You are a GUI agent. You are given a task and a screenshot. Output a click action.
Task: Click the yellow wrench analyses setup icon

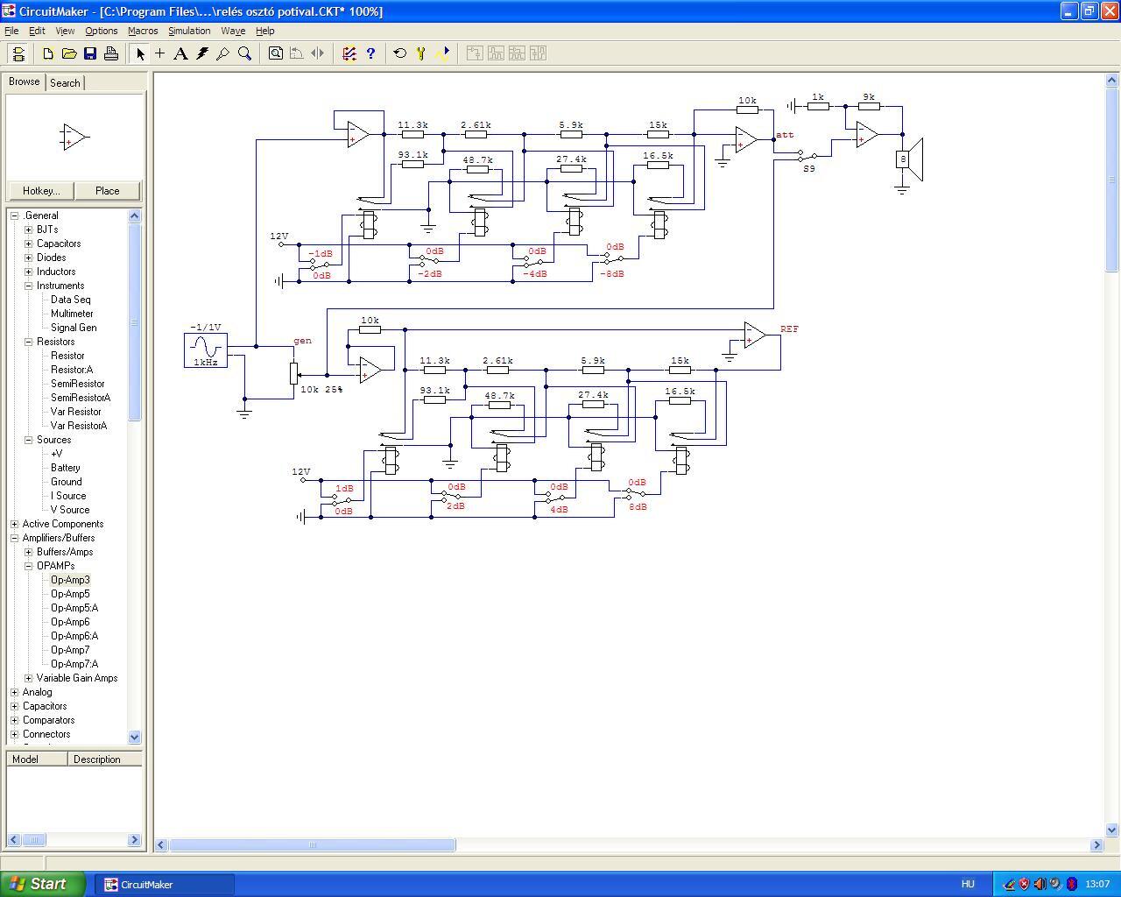tap(421, 53)
